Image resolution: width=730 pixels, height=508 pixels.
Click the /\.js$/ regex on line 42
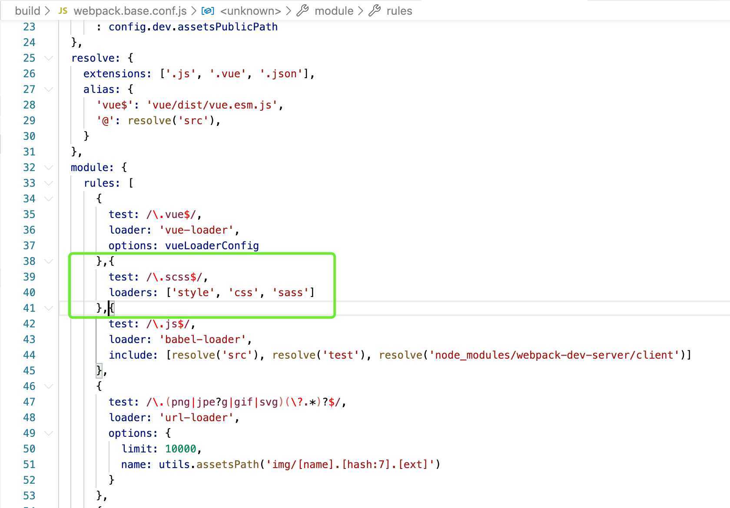(x=168, y=324)
